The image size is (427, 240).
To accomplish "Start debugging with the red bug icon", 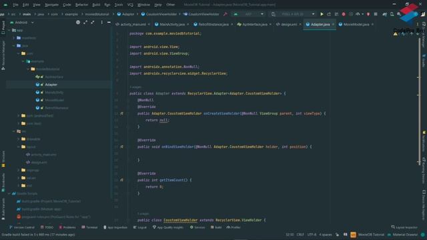I will pos(344,14).
